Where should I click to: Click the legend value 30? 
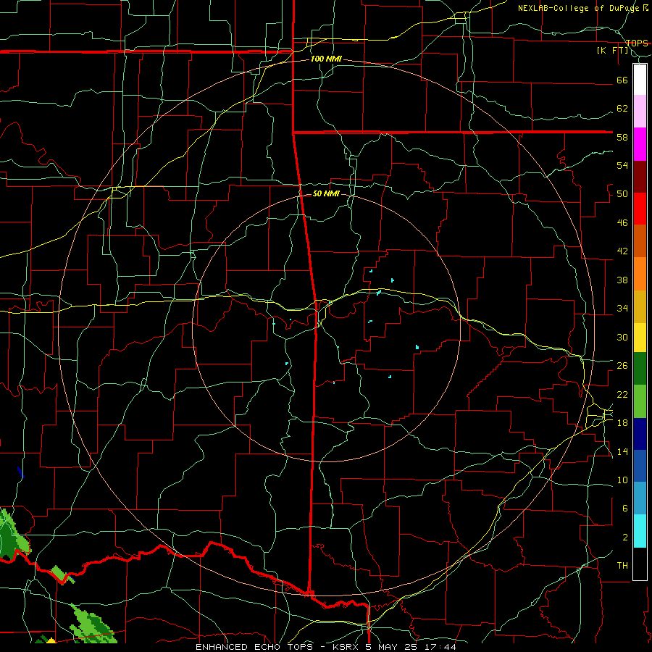pos(622,337)
